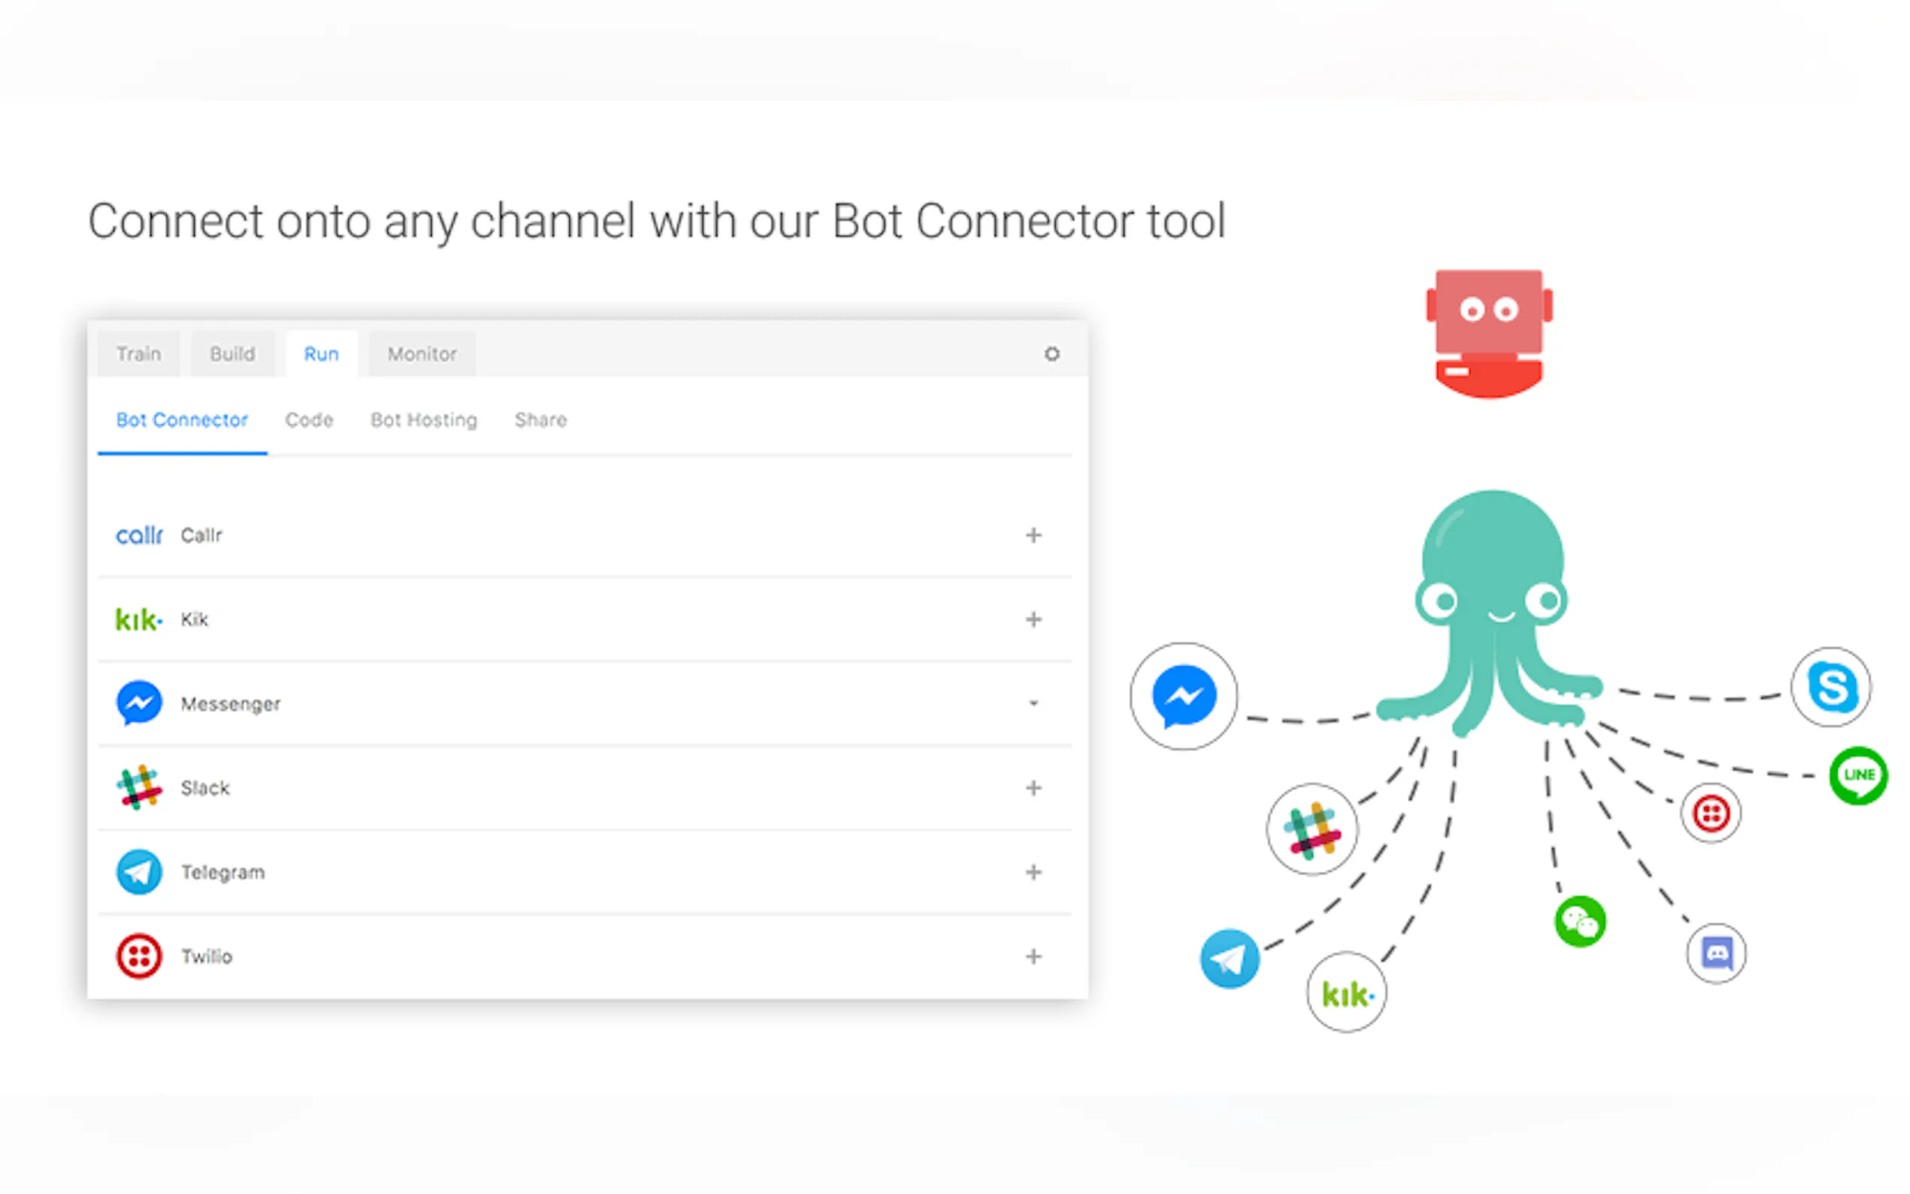Click the Slack logo in the channel list

tap(139, 787)
